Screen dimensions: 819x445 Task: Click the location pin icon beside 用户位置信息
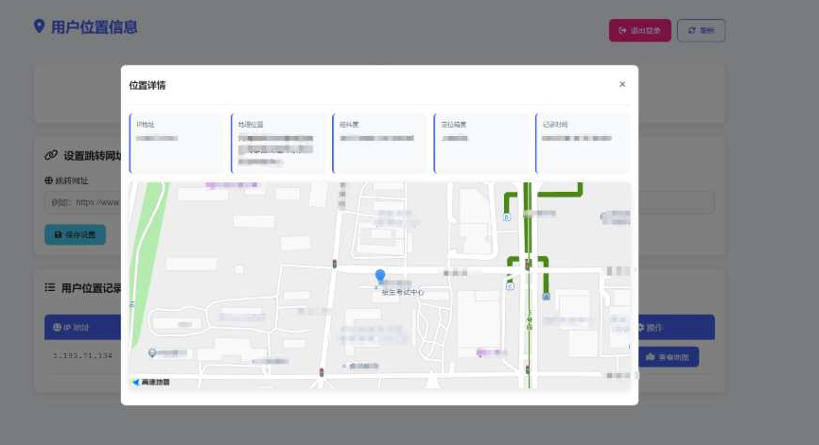[39, 26]
